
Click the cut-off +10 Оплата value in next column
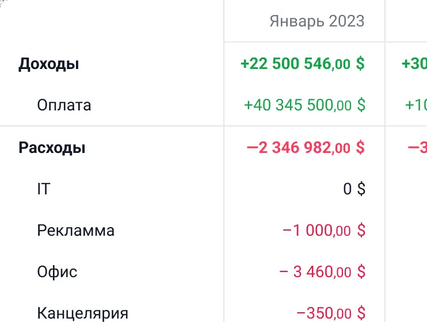[415, 106]
